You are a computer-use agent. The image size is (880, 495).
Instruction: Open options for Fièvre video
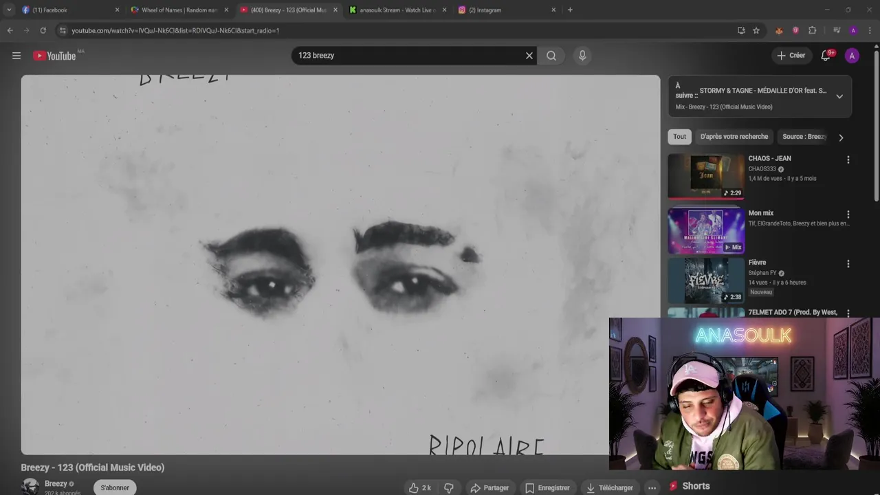point(848,263)
